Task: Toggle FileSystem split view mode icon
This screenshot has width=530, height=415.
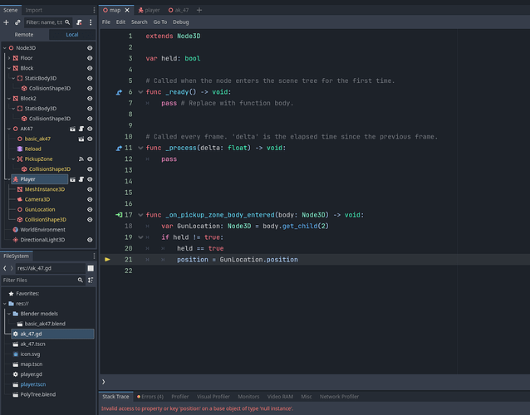Action: coord(91,268)
